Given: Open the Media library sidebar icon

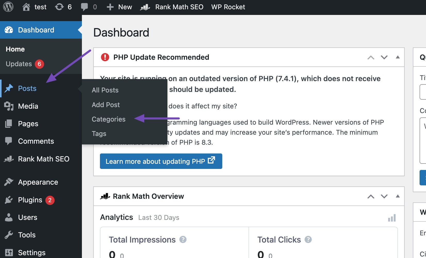Looking at the screenshot, I should click(x=9, y=106).
